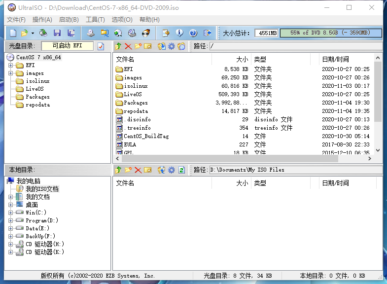This screenshot has height=284, width=387.
Task: Expand the 桌面 node in local tree
Action: pyautogui.click(x=10, y=205)
